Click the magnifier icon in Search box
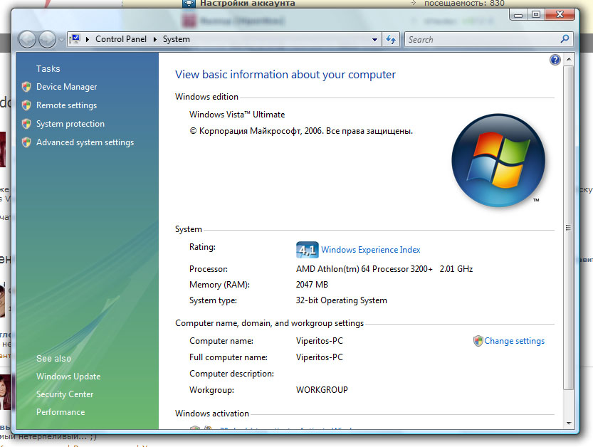The width and height of the screenshot is (593, 447). pos(565,40)
